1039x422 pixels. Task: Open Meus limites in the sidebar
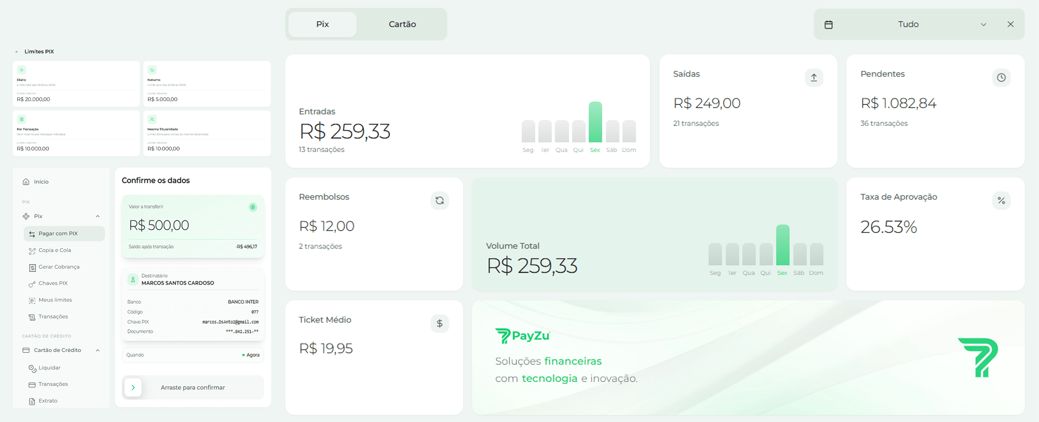coord(55,300)
